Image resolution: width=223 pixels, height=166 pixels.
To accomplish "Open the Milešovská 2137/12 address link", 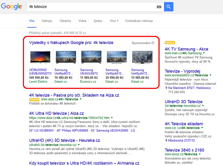I will [x=181, y=140].
